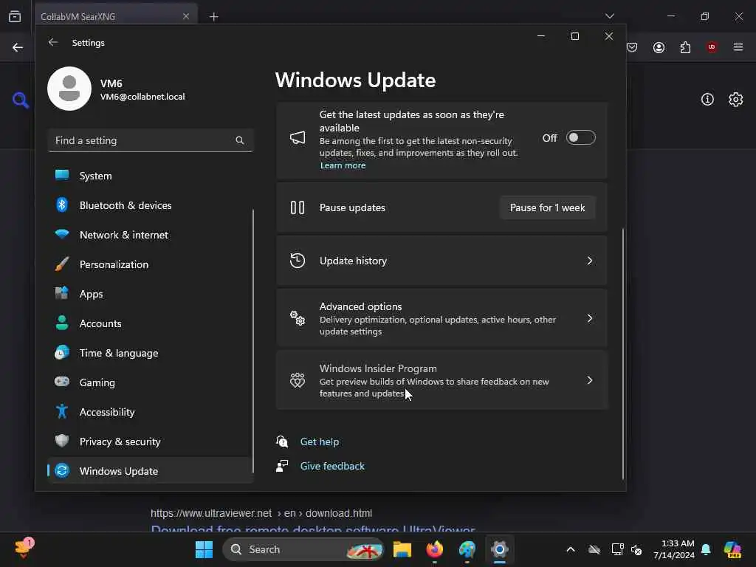Open the Firefox account icon
Screen dimensions: 756x567
click(x=659, y=47)
